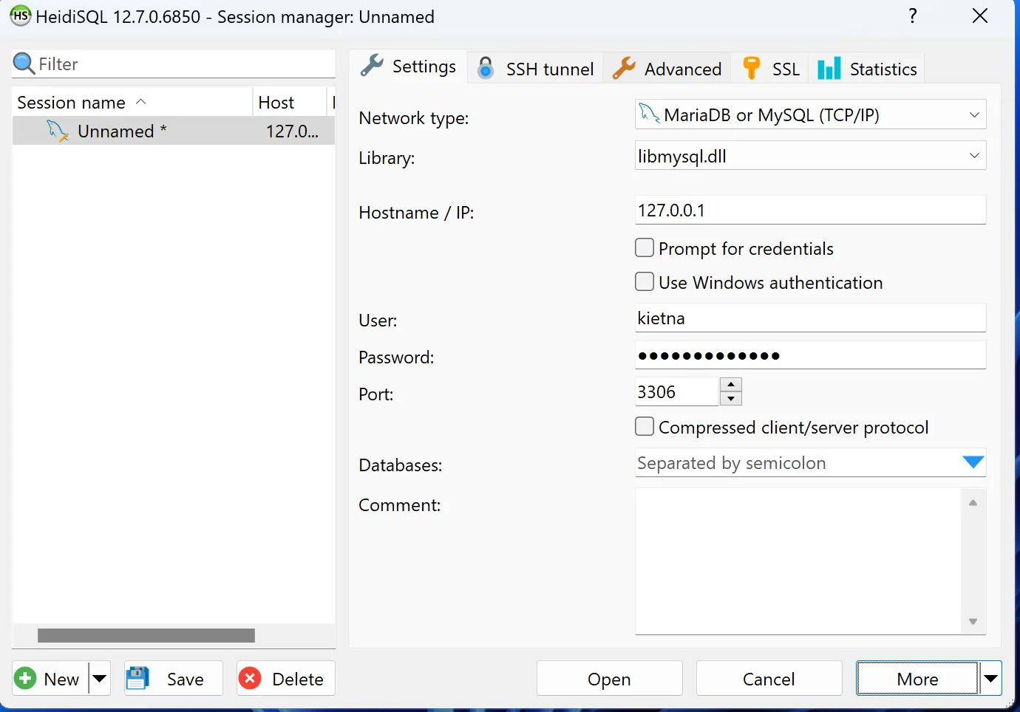The width and height of the screenshot is (1020, 712).
Task: Click the New session button label
Action: tap(61, 679)
